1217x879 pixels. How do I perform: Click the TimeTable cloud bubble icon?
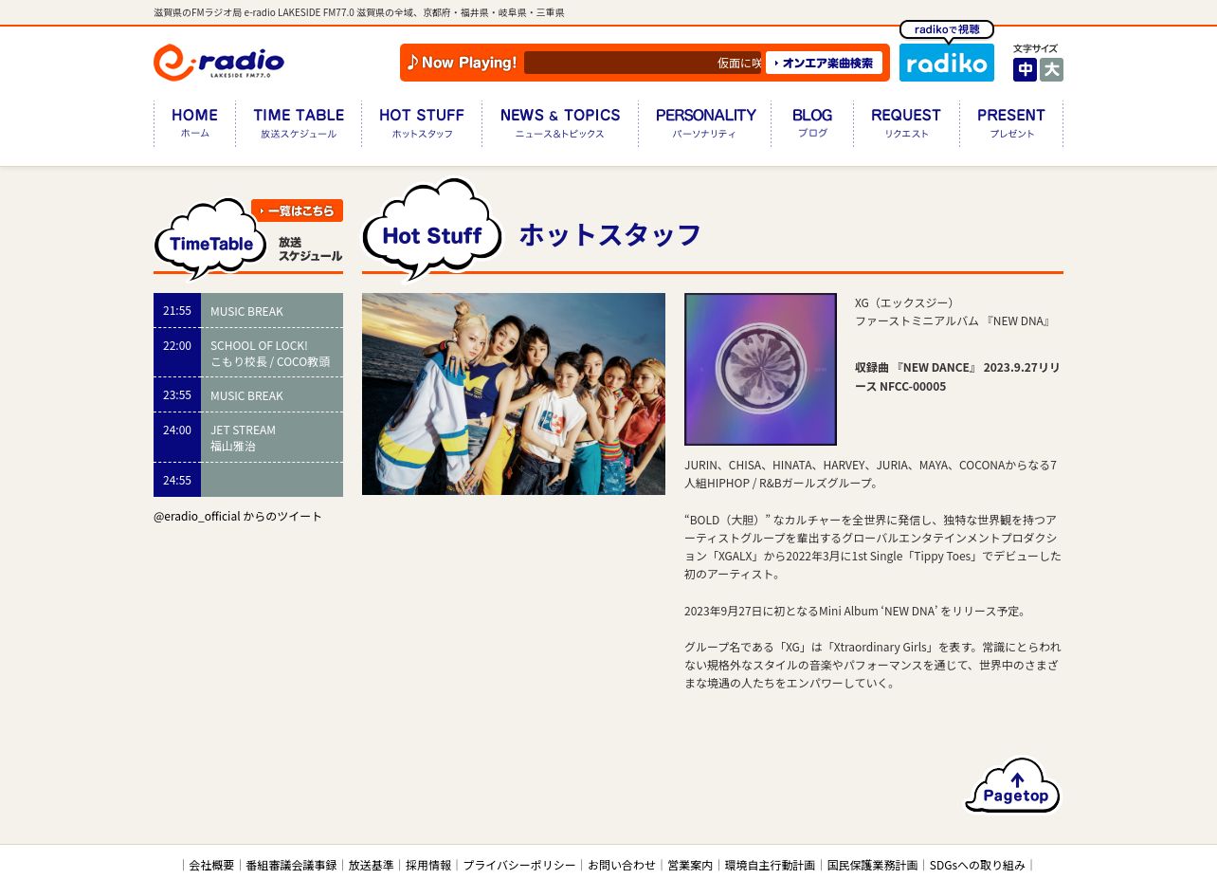(210, 239)
